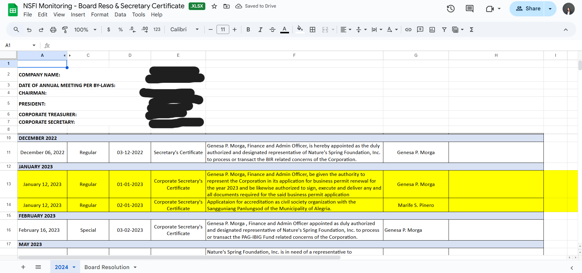Click the insert link icon
This screenshot has height=273, width=582.
[x=408, y=29]
